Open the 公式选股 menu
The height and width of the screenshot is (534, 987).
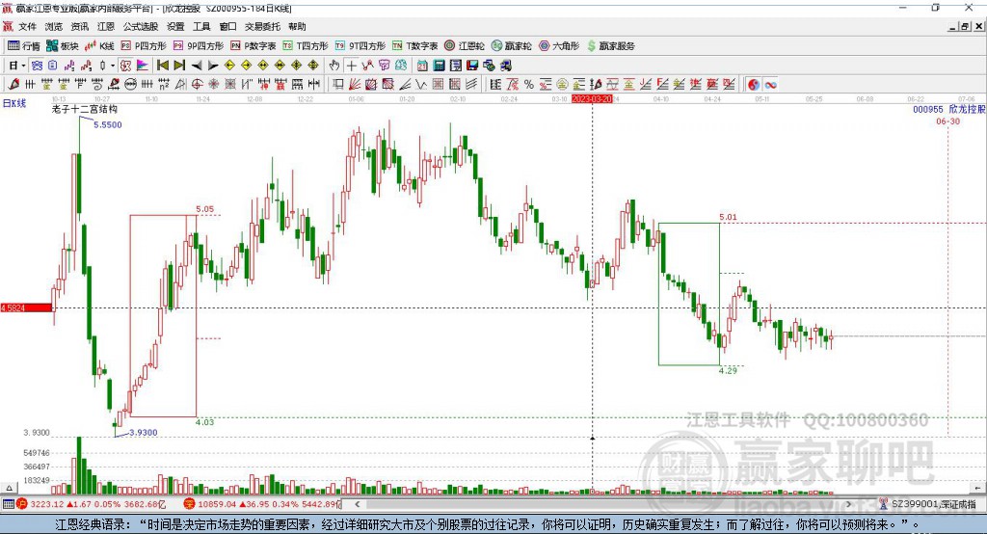point(141,26)
